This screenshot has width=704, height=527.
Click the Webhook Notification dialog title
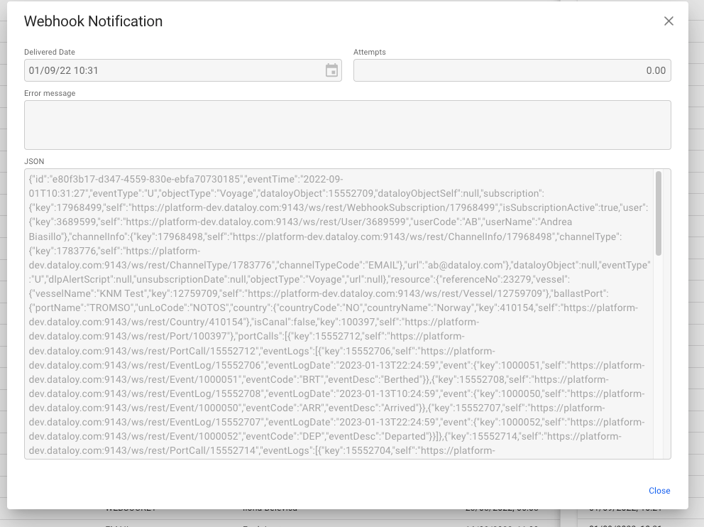tap(93, 21)
